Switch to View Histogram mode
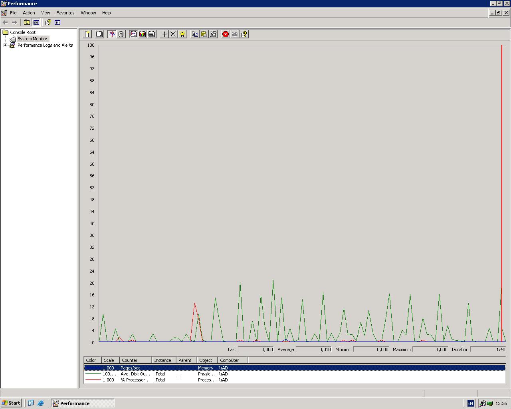The width and height of the screenshot is (511, 409). tap(143, 34)
